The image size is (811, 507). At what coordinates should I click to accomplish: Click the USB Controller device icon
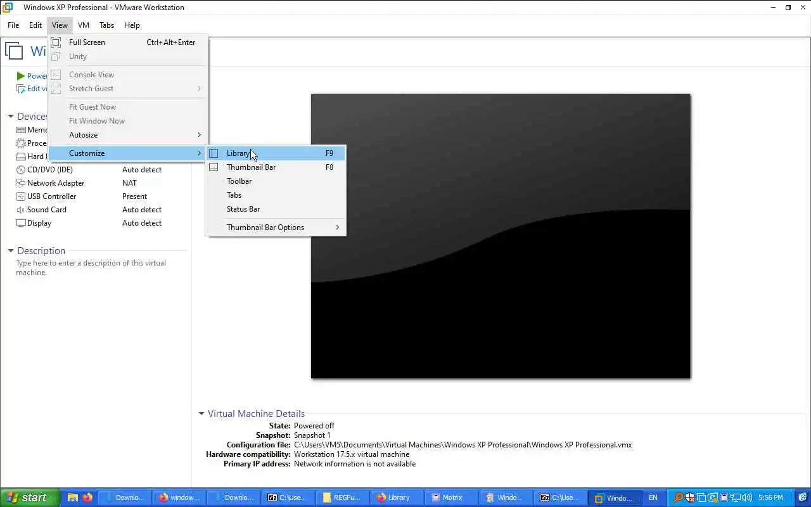[21, 196]
